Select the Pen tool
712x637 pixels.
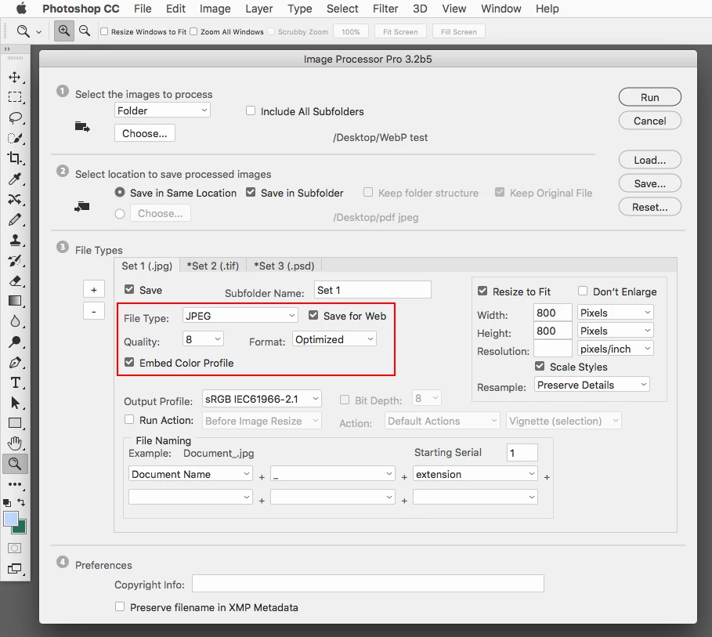click(15, 363)
